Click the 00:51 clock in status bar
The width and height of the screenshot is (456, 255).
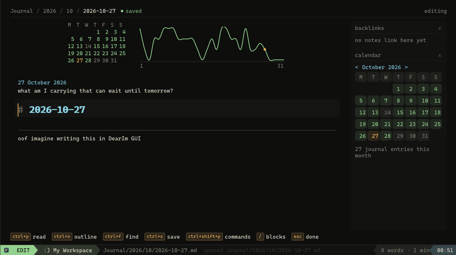pyautogui.click(x=445, y=250)
